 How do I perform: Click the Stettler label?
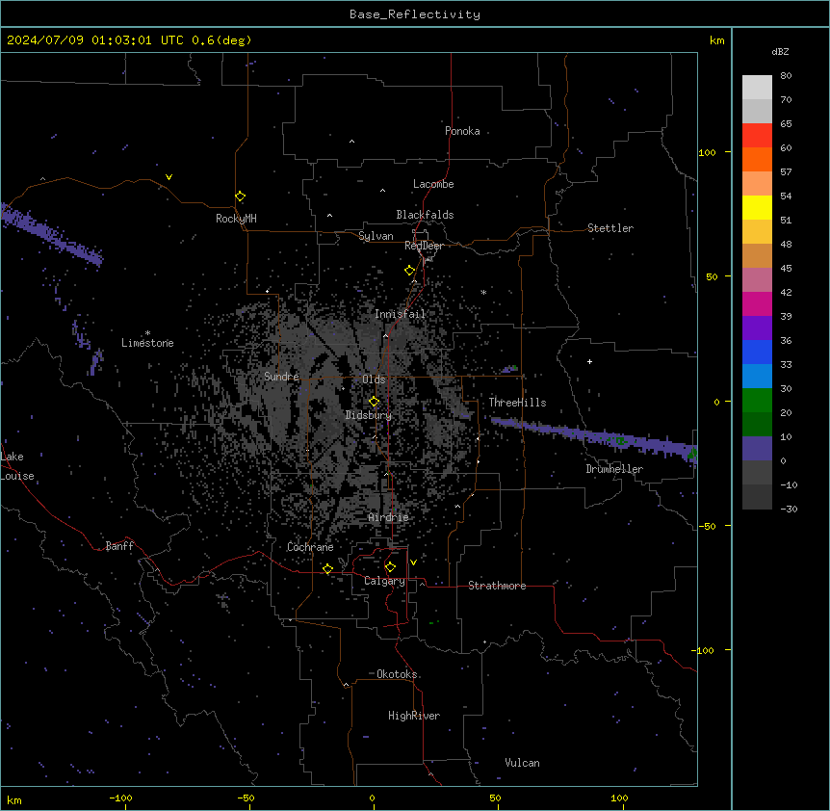610,228
